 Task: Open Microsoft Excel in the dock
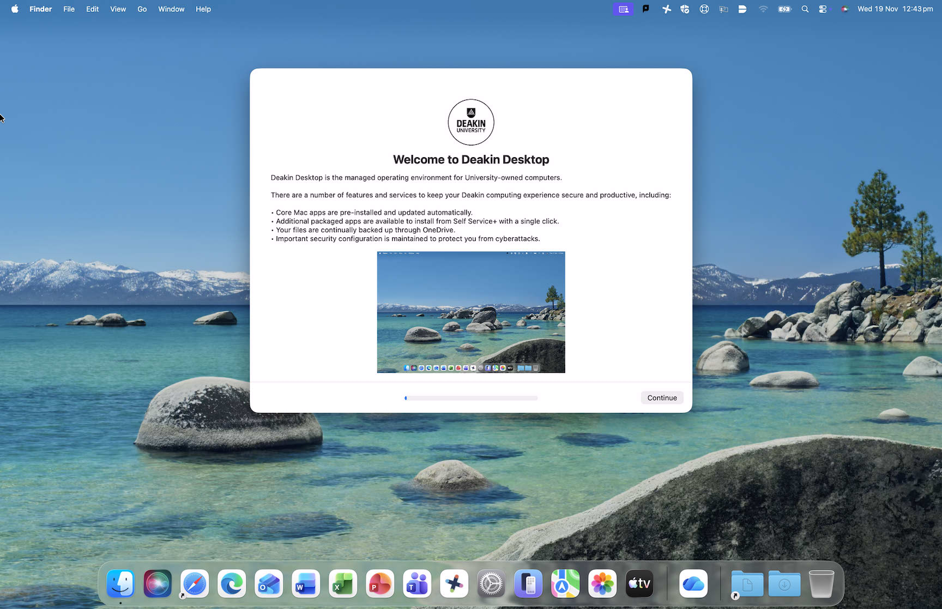(x=343, y=584)
